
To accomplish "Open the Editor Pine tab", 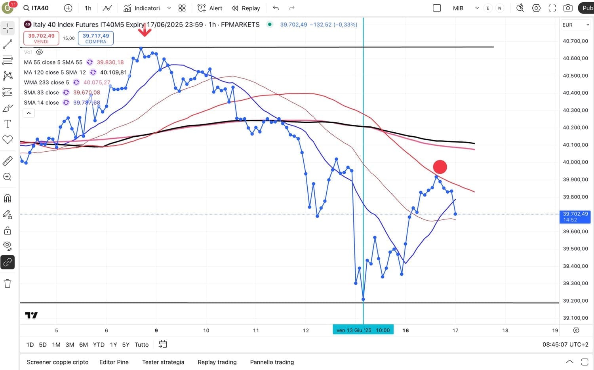I will click(x=114, y=362).
